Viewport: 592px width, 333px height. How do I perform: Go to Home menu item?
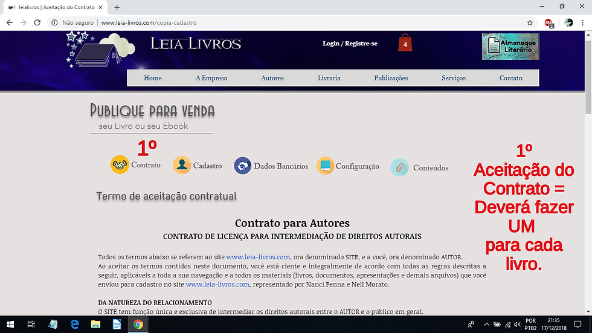point(152,78)
